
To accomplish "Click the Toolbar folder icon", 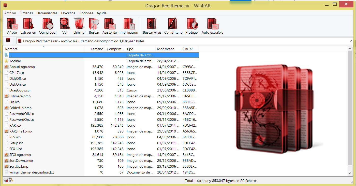I will click(6, 61).
